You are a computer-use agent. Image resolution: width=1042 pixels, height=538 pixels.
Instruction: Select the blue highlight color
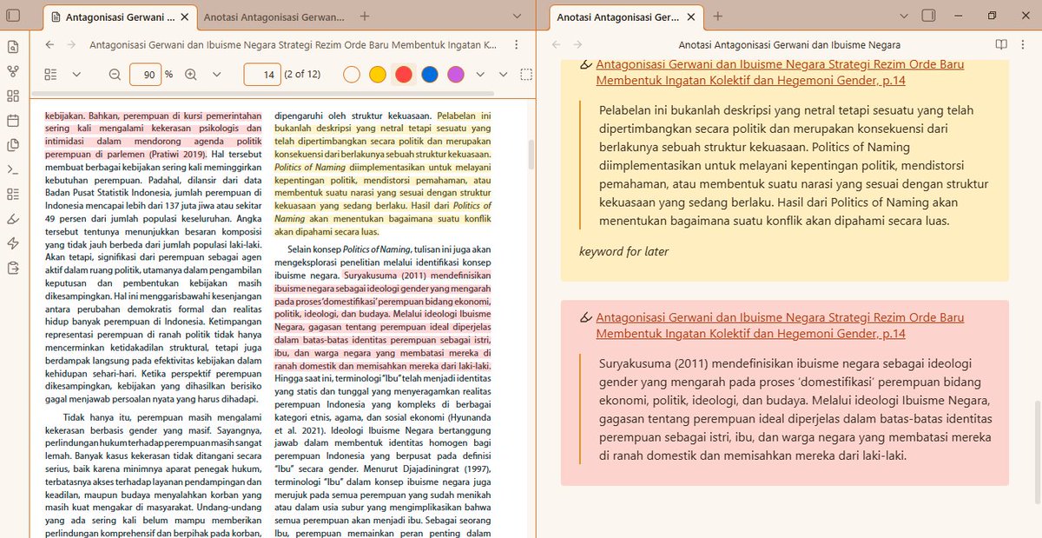(x=429, y=75)
